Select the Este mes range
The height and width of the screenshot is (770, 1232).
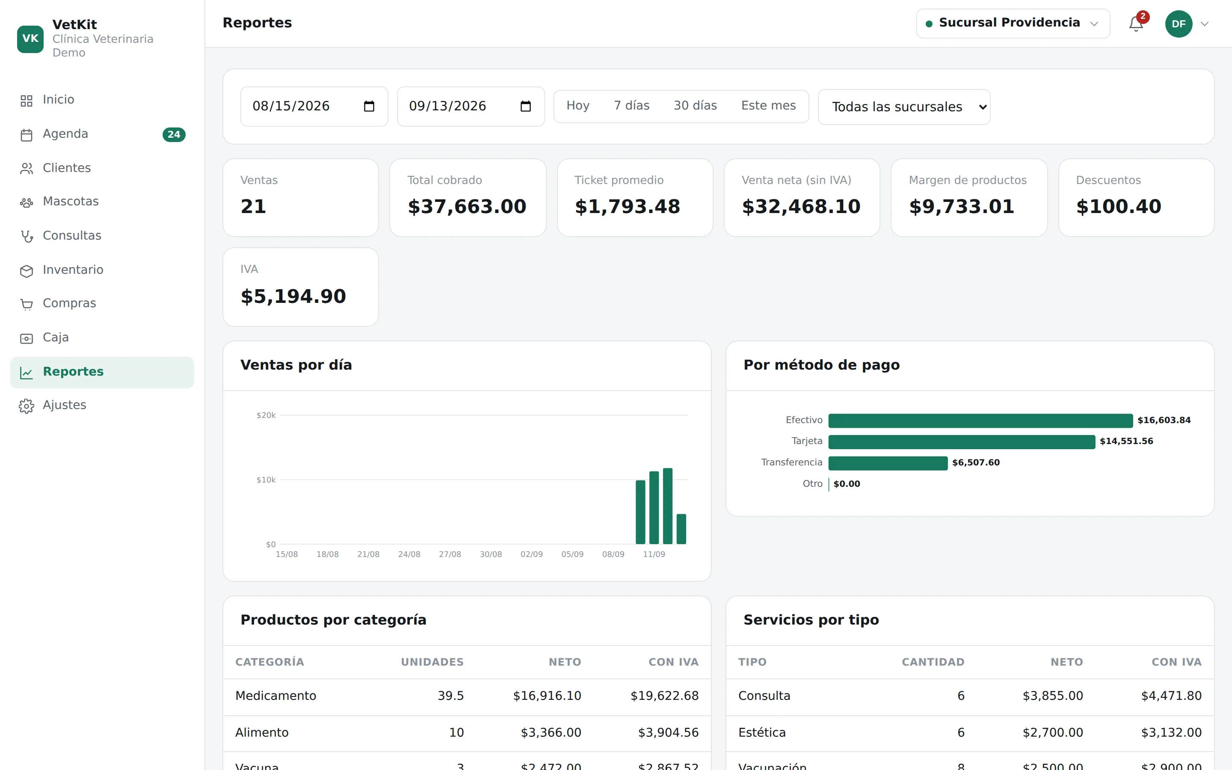(768, 105)
